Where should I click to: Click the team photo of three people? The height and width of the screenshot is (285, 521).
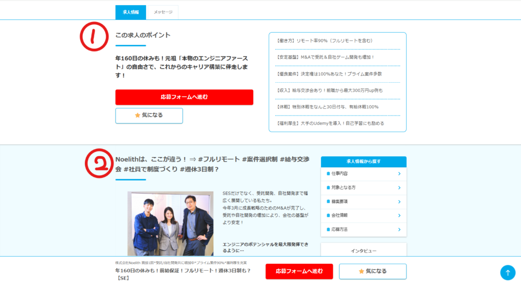pyautogui.click(x=170, y=224)
